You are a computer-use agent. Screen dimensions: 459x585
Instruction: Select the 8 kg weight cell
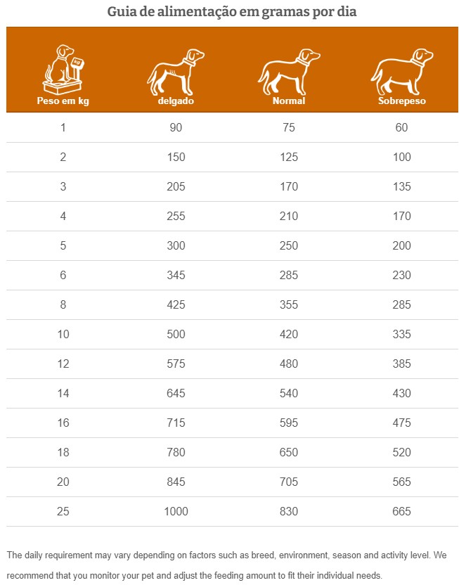tap(63, 304)
